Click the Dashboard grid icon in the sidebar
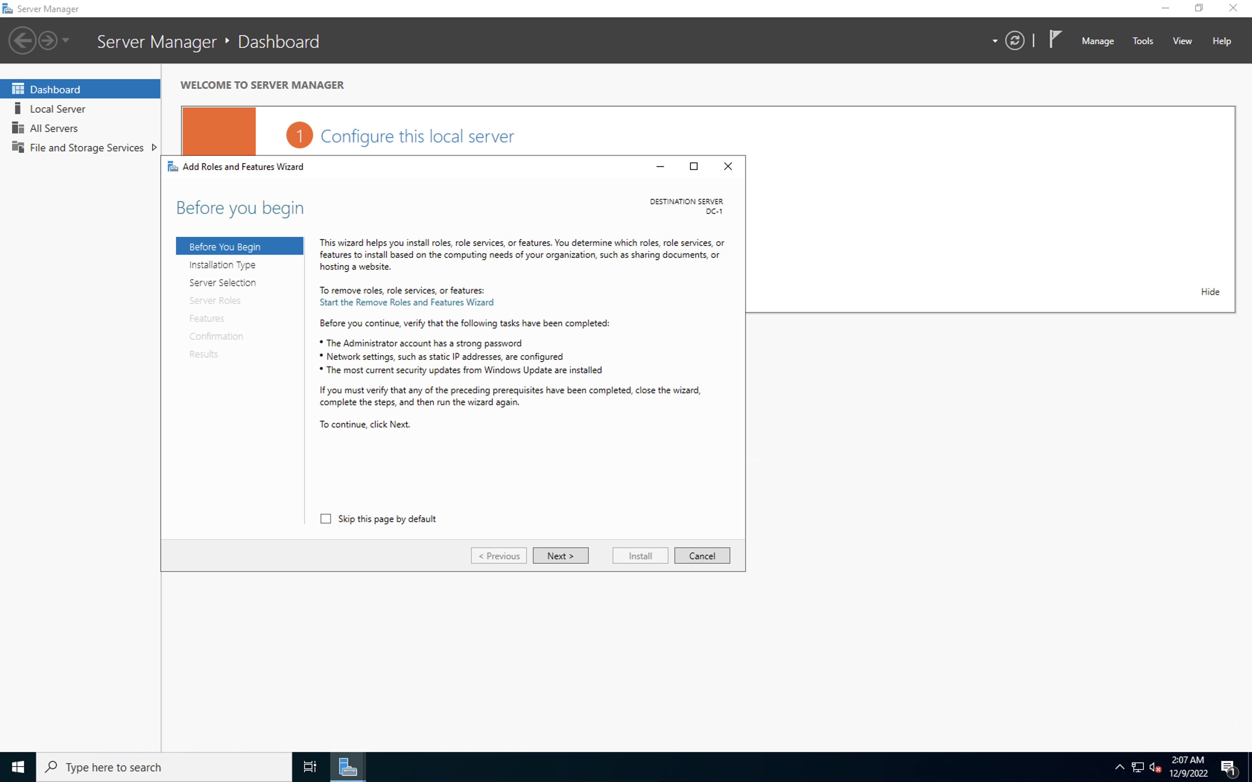The image size is (1252, 782). (18, 89)
